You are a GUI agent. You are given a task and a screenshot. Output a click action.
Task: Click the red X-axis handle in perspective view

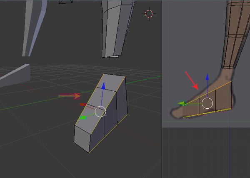[x=83, y=105]
